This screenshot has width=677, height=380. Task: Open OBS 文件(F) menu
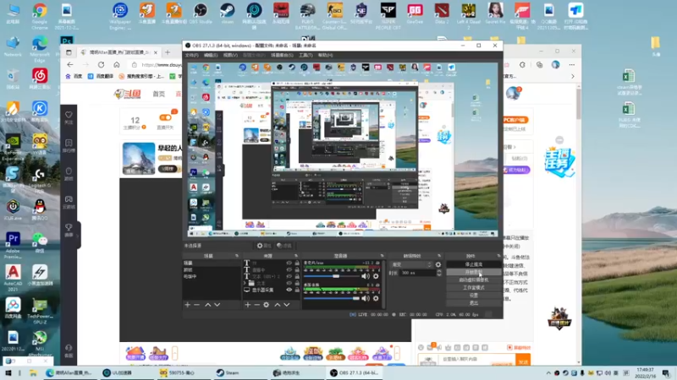click(x=192, y=55)
